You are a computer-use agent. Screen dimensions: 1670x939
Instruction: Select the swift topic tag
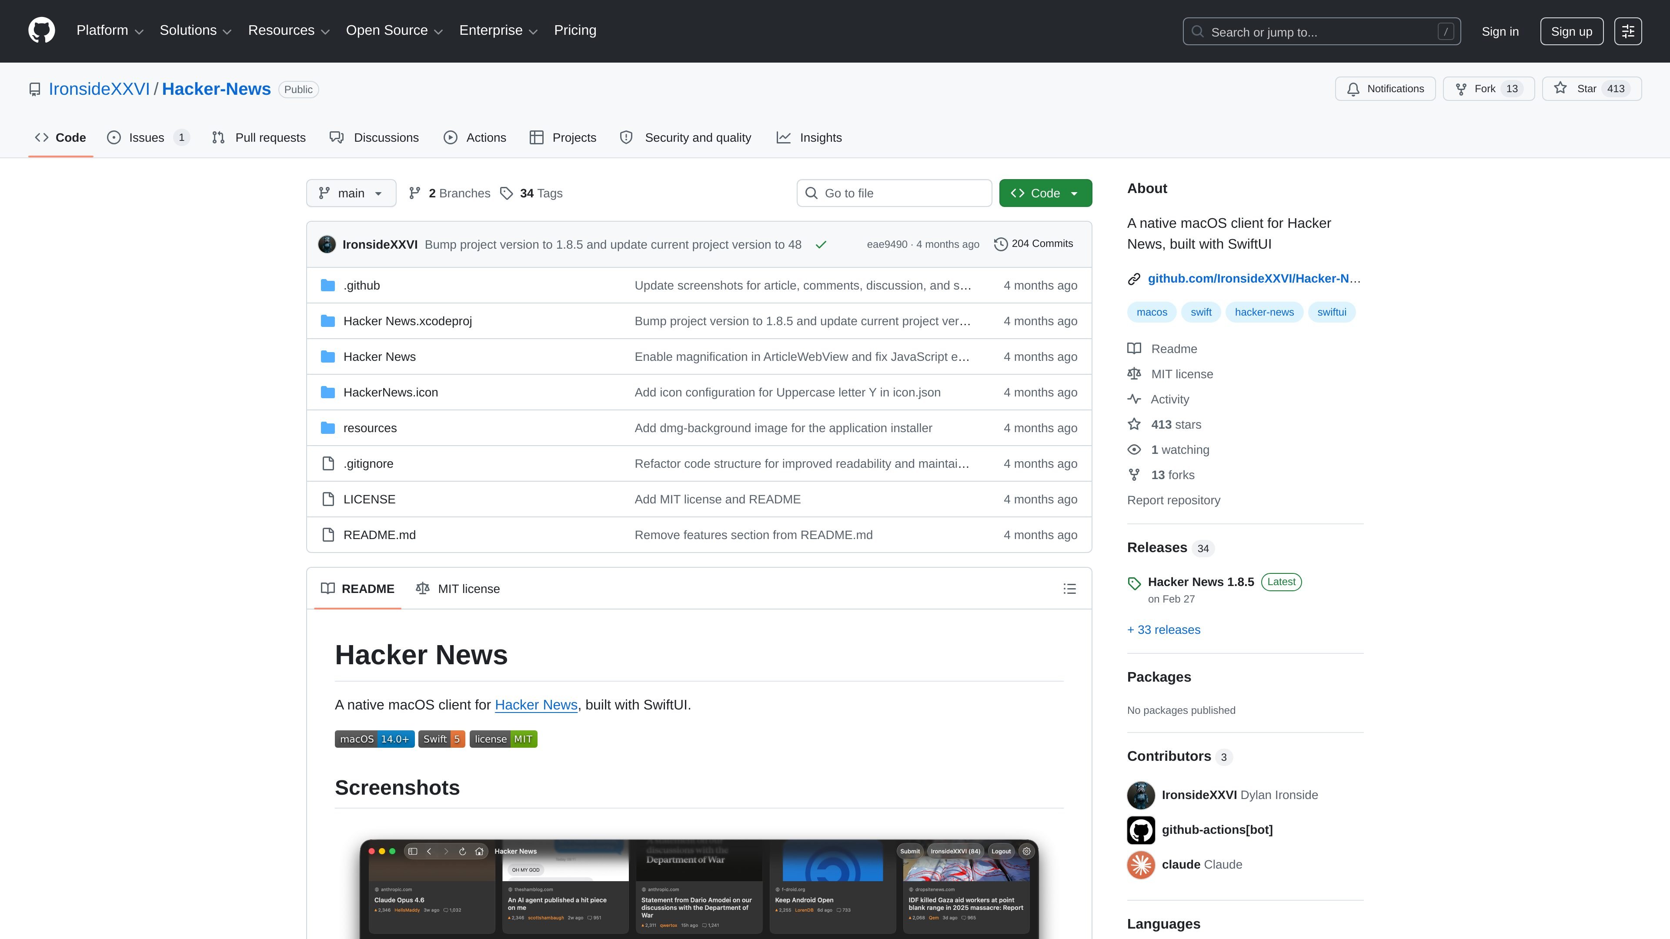coord(1201,312)
